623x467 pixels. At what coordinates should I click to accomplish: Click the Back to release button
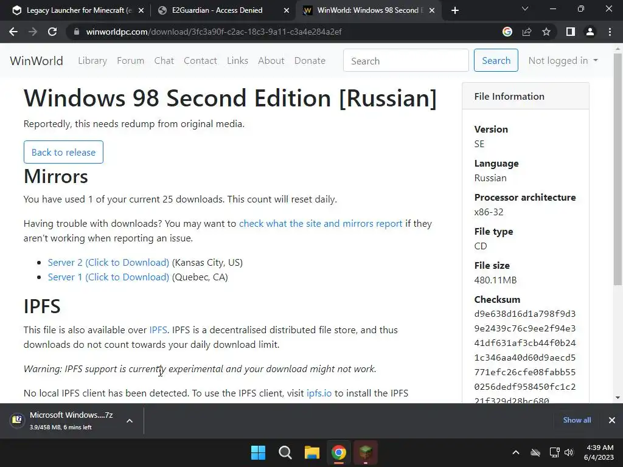point(63,152)
